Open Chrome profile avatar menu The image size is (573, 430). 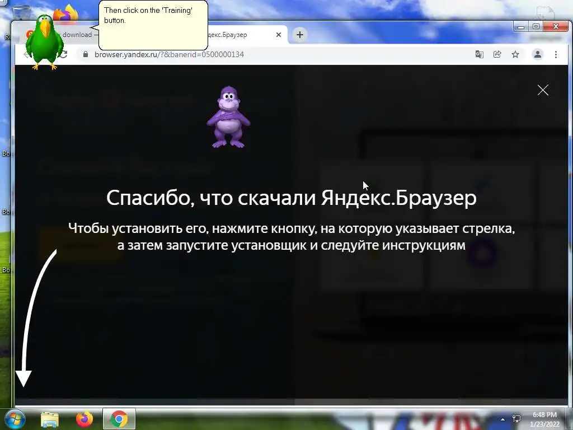click(538, 54)
